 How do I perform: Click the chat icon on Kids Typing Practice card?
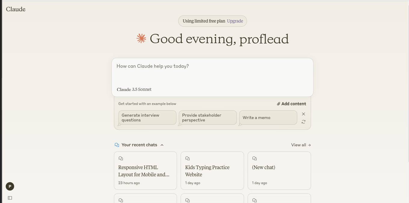[188, 158]
